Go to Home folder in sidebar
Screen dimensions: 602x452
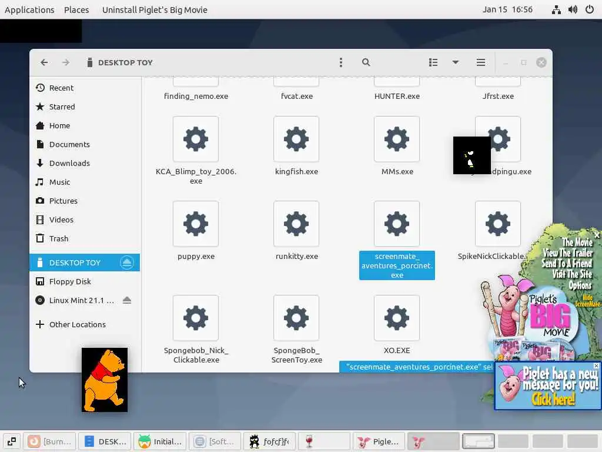[x=85, y=125]
